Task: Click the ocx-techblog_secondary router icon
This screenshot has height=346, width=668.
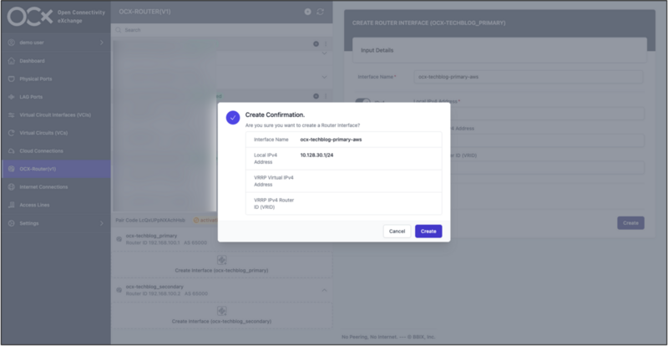Action: pos(119,290)
